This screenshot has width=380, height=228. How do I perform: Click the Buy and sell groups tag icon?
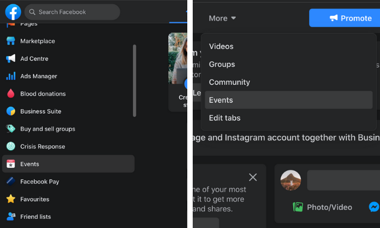click(x=11, y=129)
